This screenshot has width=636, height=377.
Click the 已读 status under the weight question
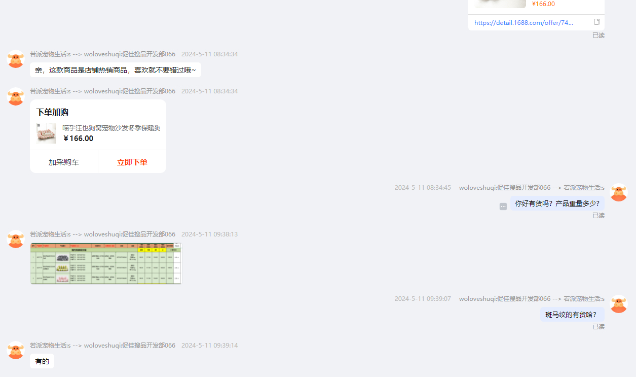pyautogui.click(x=598, y=215)
